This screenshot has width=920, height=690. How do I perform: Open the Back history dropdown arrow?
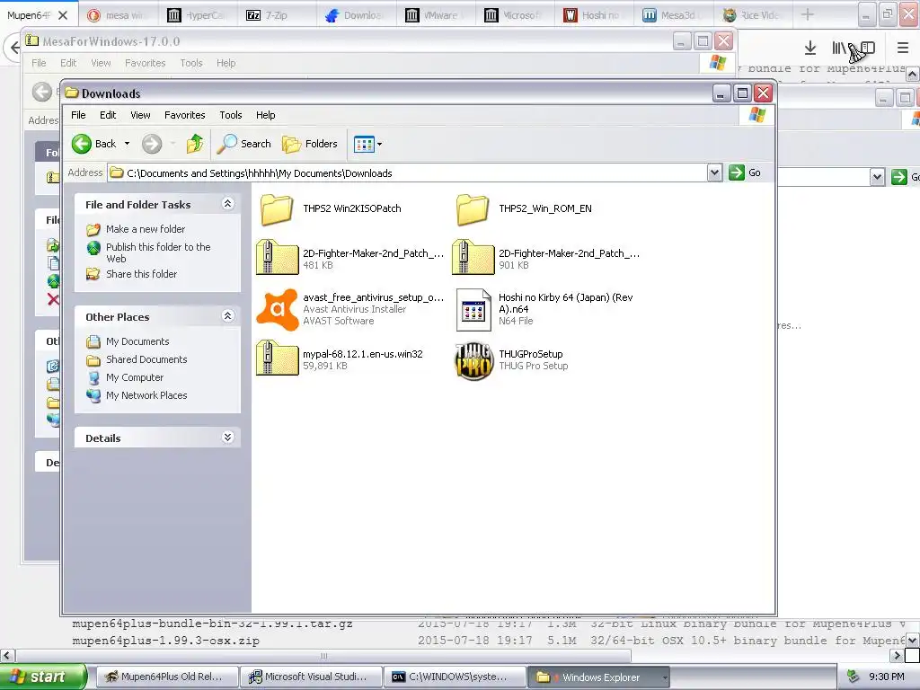(x=127, y=144)
